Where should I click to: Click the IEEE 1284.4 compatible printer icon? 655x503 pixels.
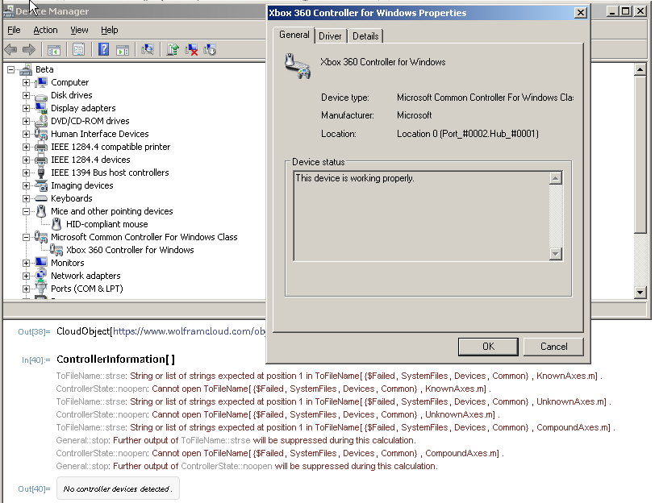[x=41, y=147]
